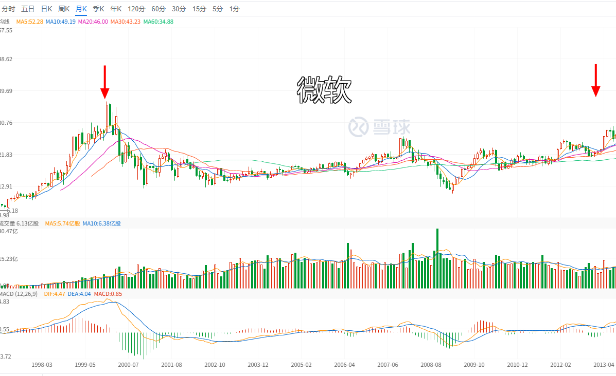This screenshot has height=376, width=616.
Task: Open the 年K yearly chart
Action: (116, 9)
